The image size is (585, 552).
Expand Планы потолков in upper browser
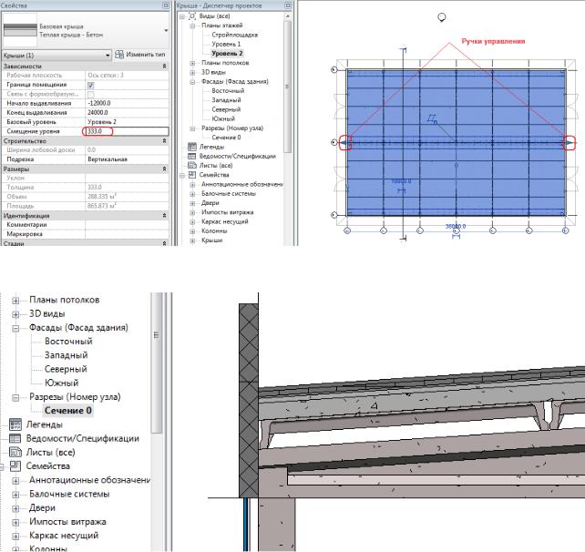pyautogui.click(x=192, y=63)
